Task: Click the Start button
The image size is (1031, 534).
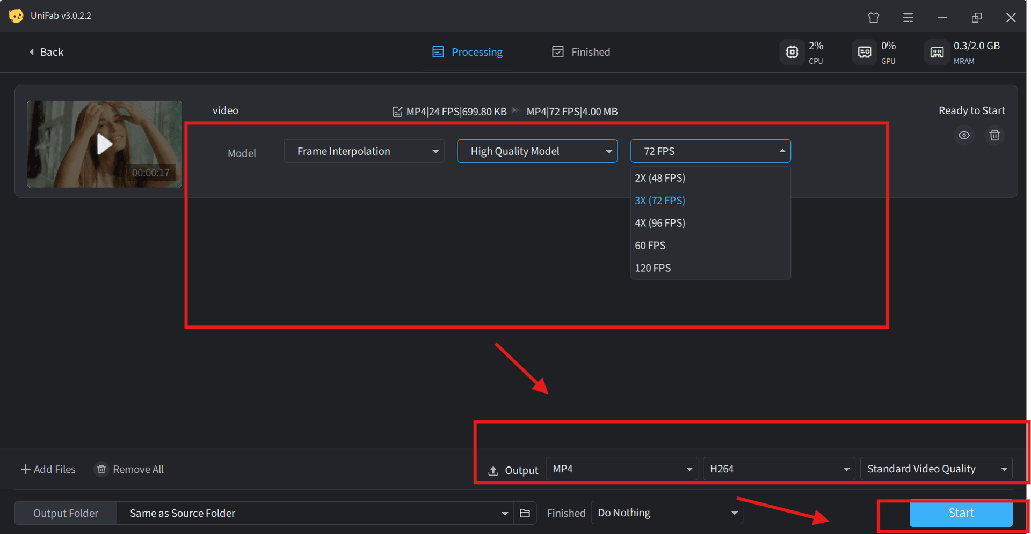Action: (961, 513)
